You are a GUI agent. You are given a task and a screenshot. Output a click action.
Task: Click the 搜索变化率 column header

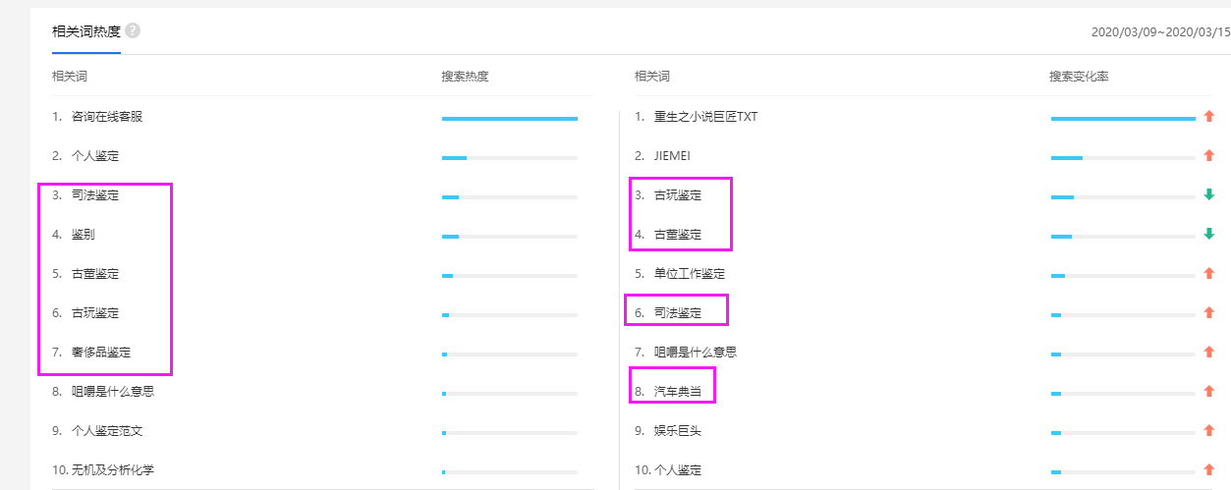coord(1079,77)
